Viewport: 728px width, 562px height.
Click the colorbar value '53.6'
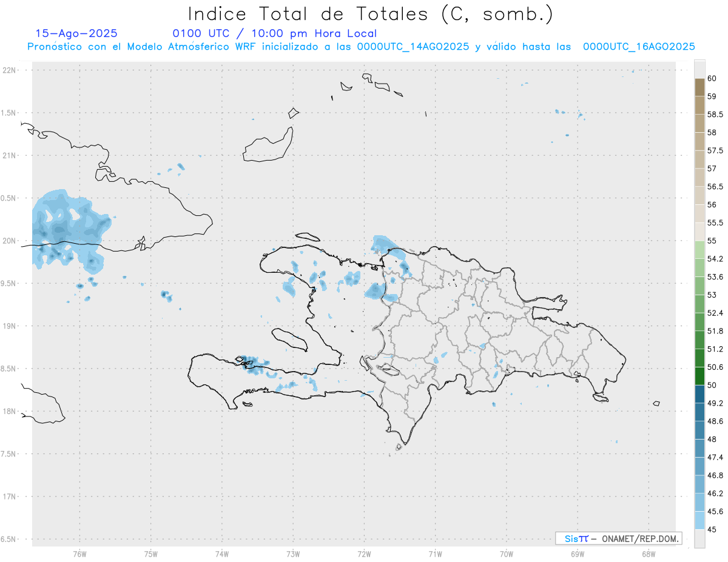point(715,277)
